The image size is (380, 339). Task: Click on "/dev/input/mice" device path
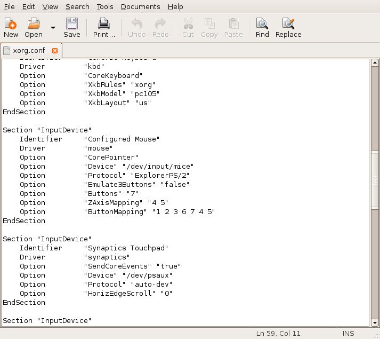[x=158, y=167]
